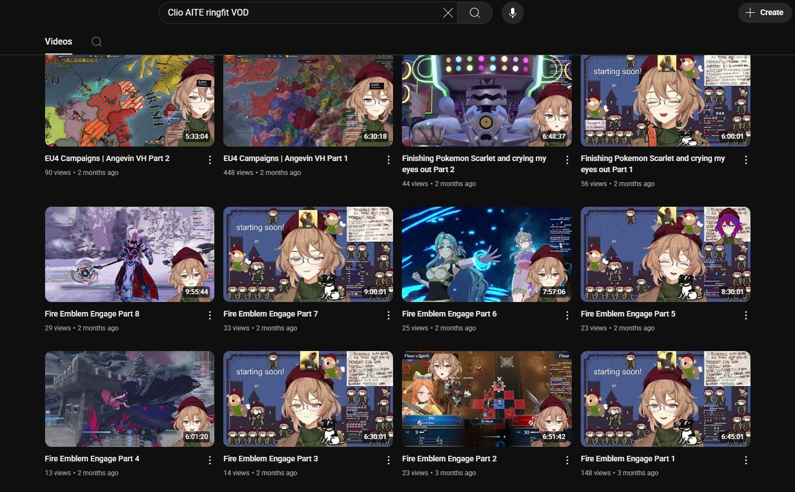Screen dimensions: 795x492
Task: Open the Create menu
Action: 765,12
